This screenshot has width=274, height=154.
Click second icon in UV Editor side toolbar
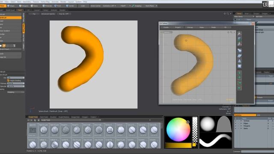(x=239, y=39)
